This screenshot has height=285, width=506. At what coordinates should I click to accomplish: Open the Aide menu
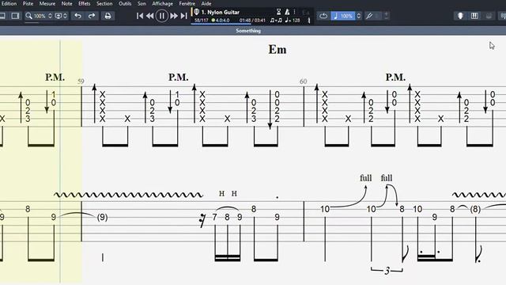pos(206,3)
